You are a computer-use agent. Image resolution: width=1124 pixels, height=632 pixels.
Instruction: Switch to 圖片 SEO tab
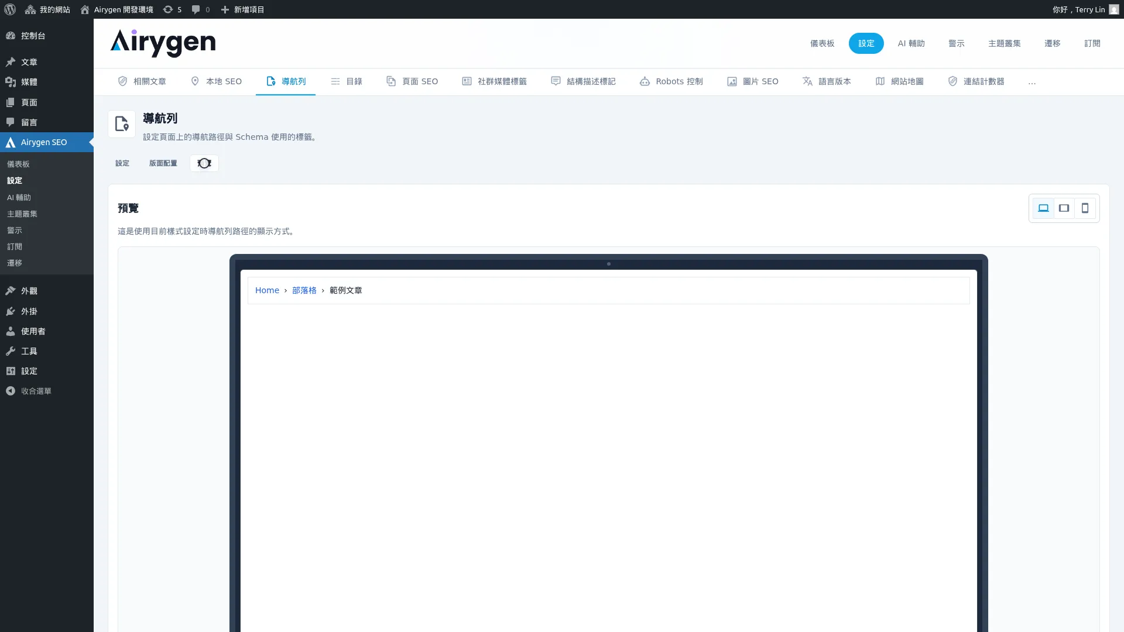753,81
